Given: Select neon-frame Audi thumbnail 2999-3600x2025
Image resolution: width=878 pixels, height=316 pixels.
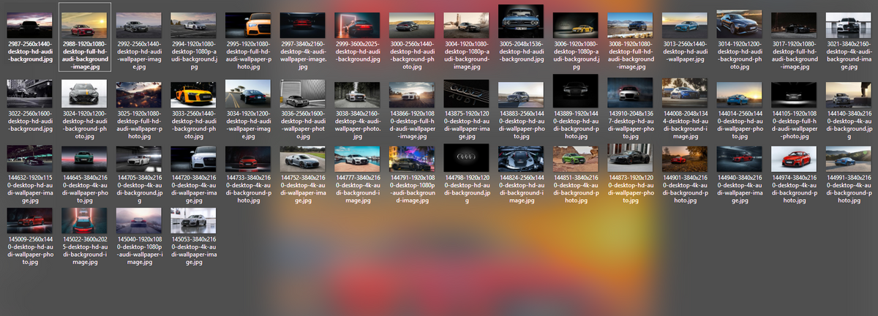Looking at the screenshot, I should tap(358, 26).
